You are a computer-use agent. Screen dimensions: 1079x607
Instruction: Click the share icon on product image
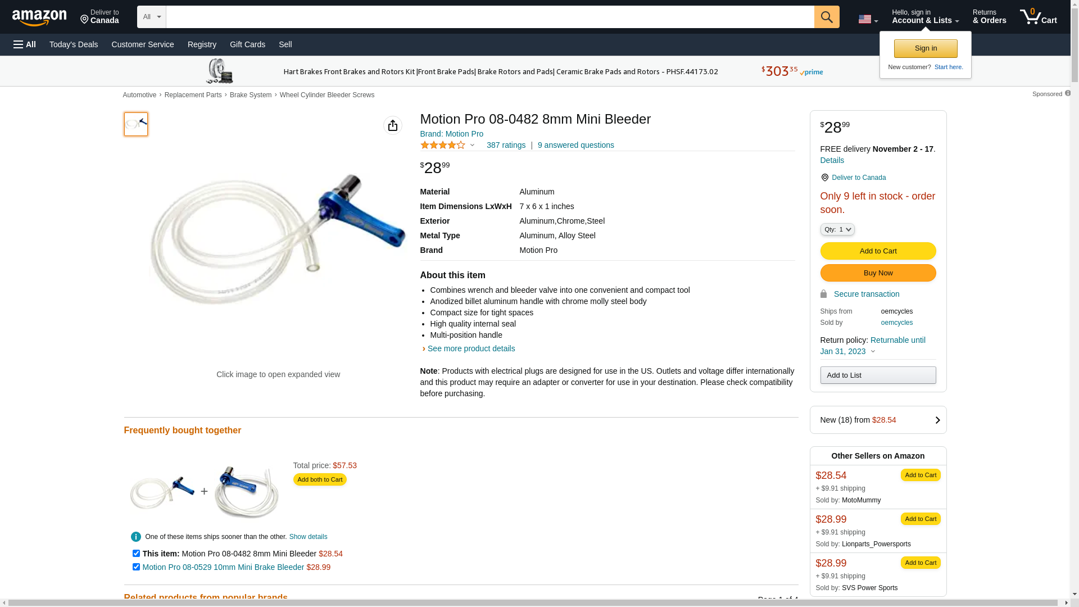pyautogui.click(x=393, y=125)
